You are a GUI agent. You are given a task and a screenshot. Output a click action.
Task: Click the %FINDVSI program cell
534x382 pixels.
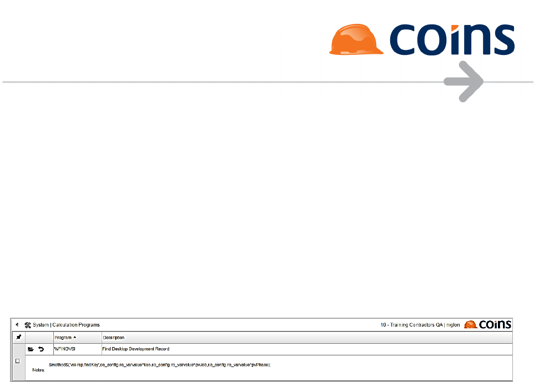[78, 349]
